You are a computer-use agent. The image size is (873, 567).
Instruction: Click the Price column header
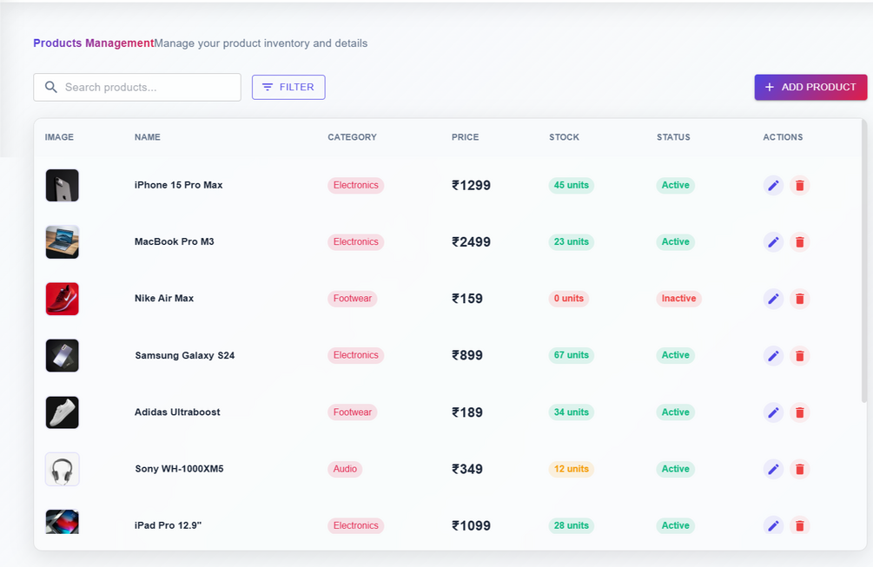coord(465,137)
